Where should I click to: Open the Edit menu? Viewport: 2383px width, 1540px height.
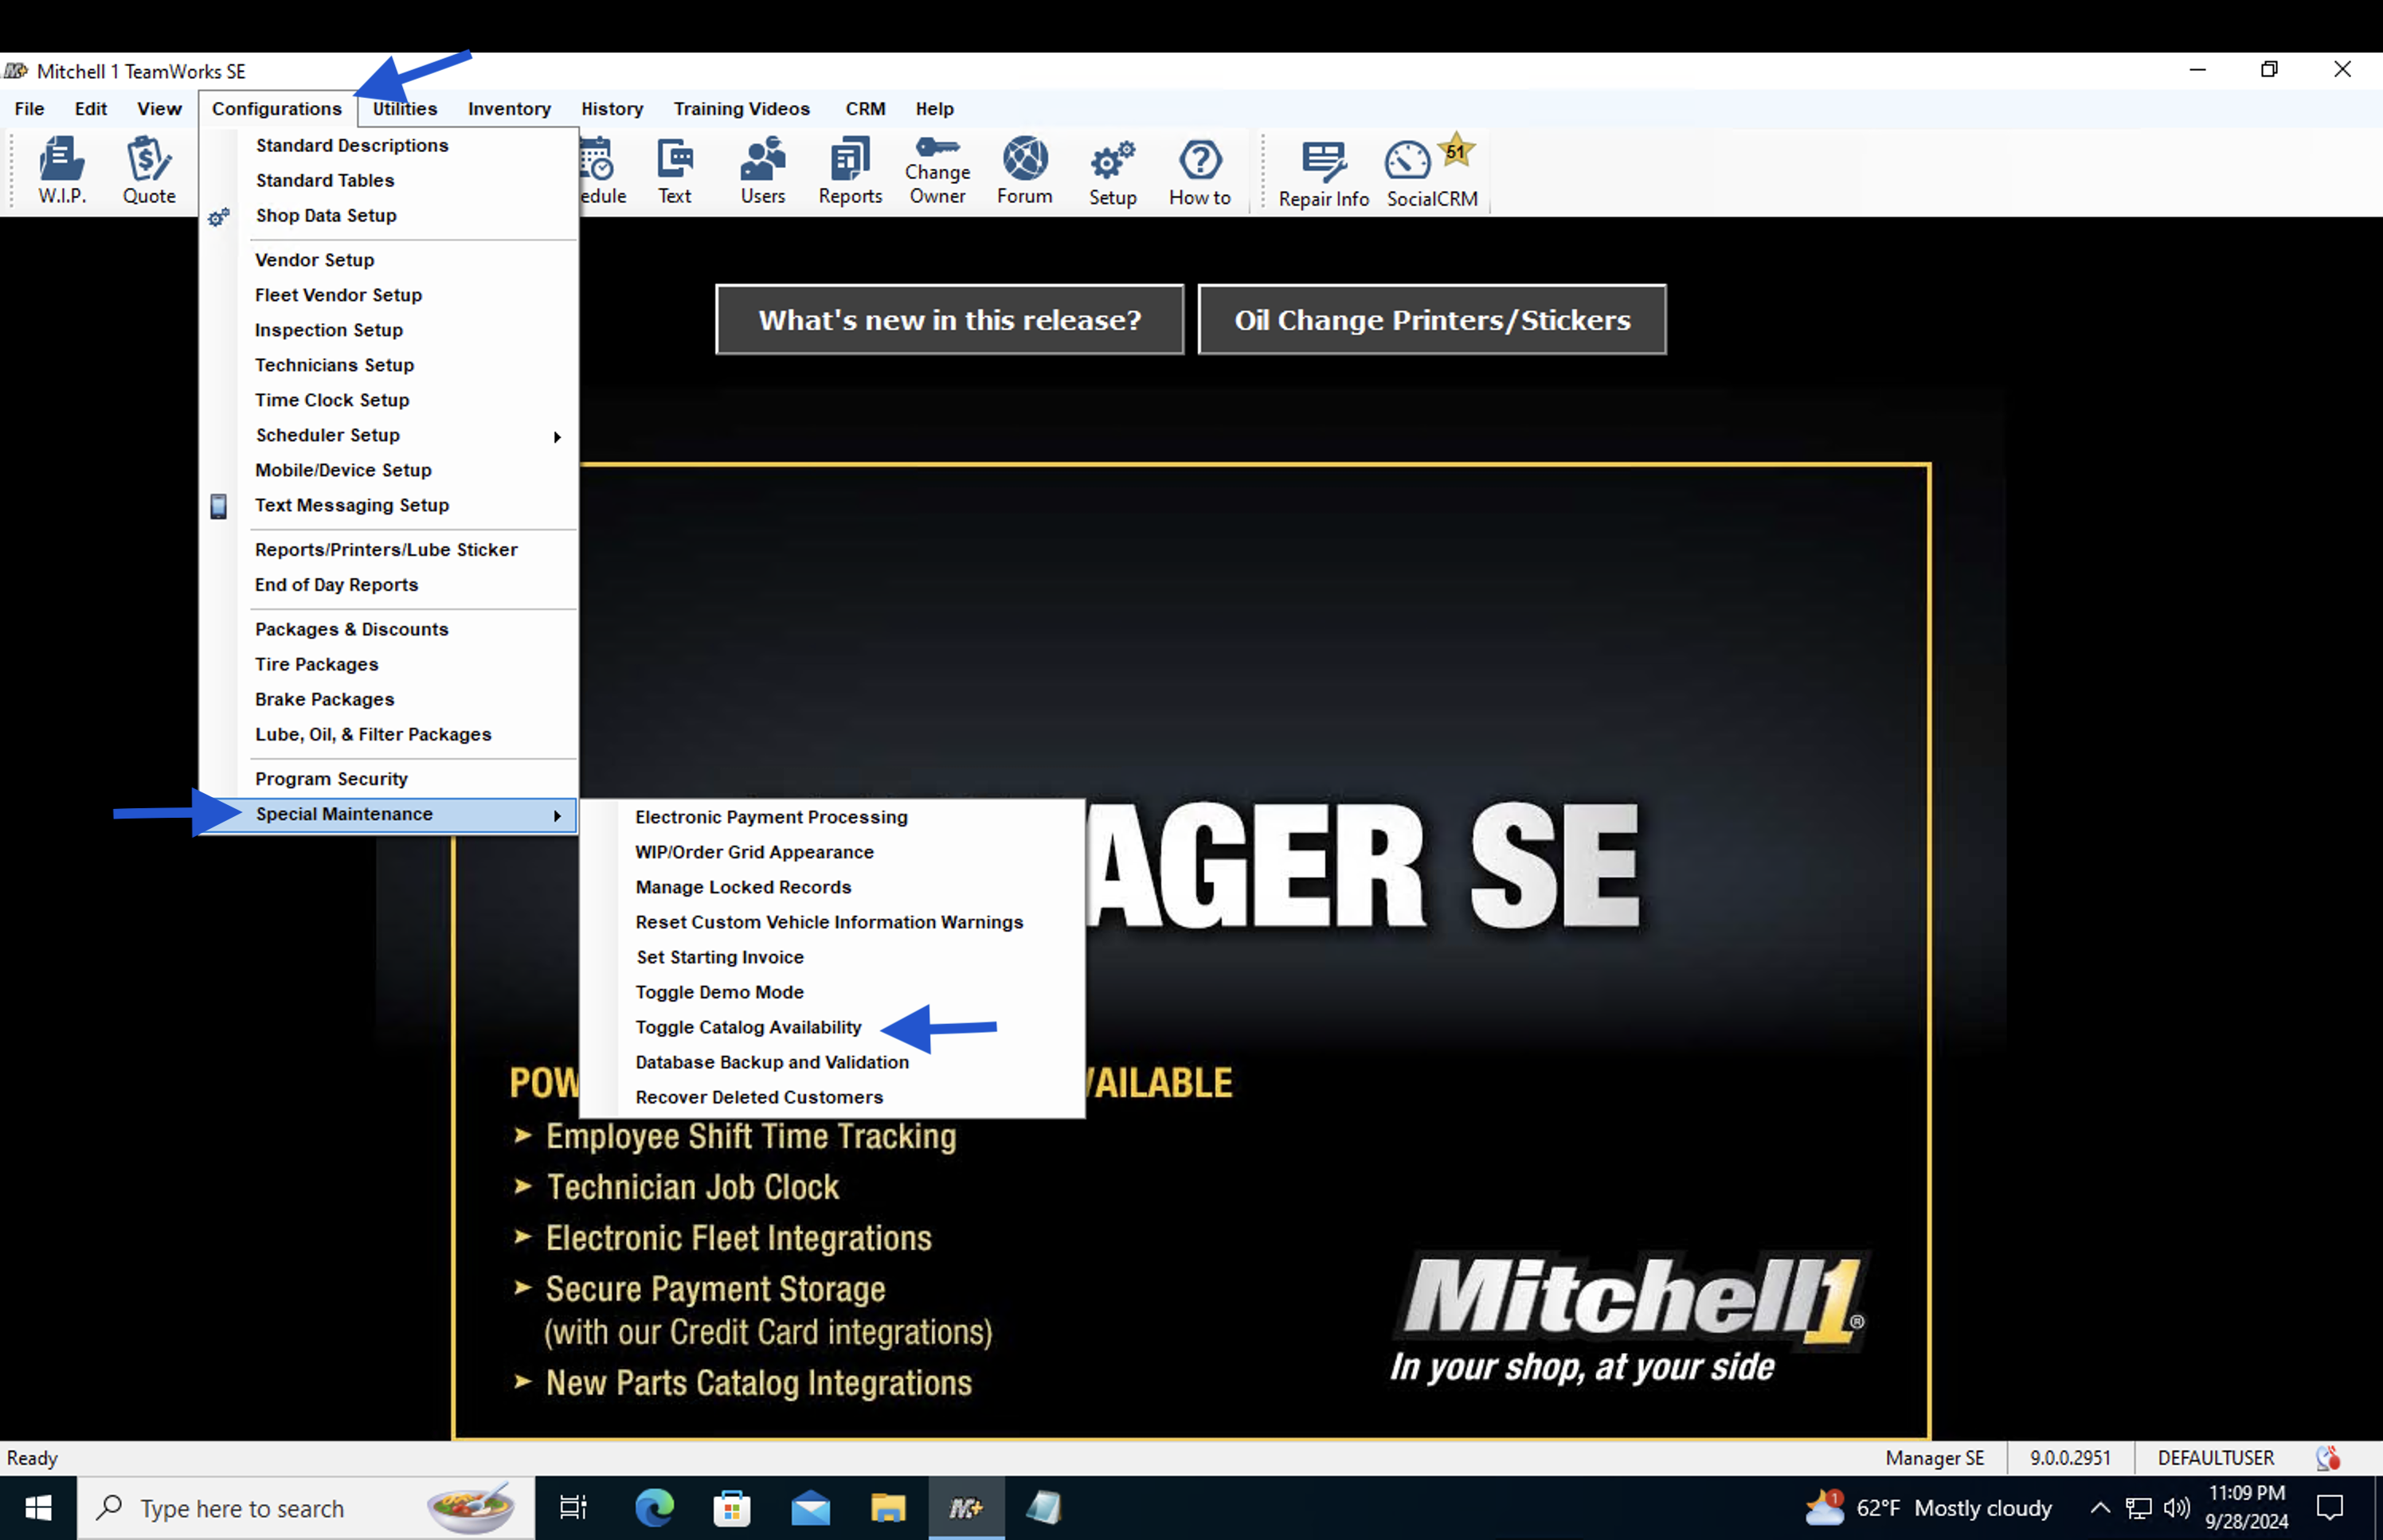coord(90,108)
